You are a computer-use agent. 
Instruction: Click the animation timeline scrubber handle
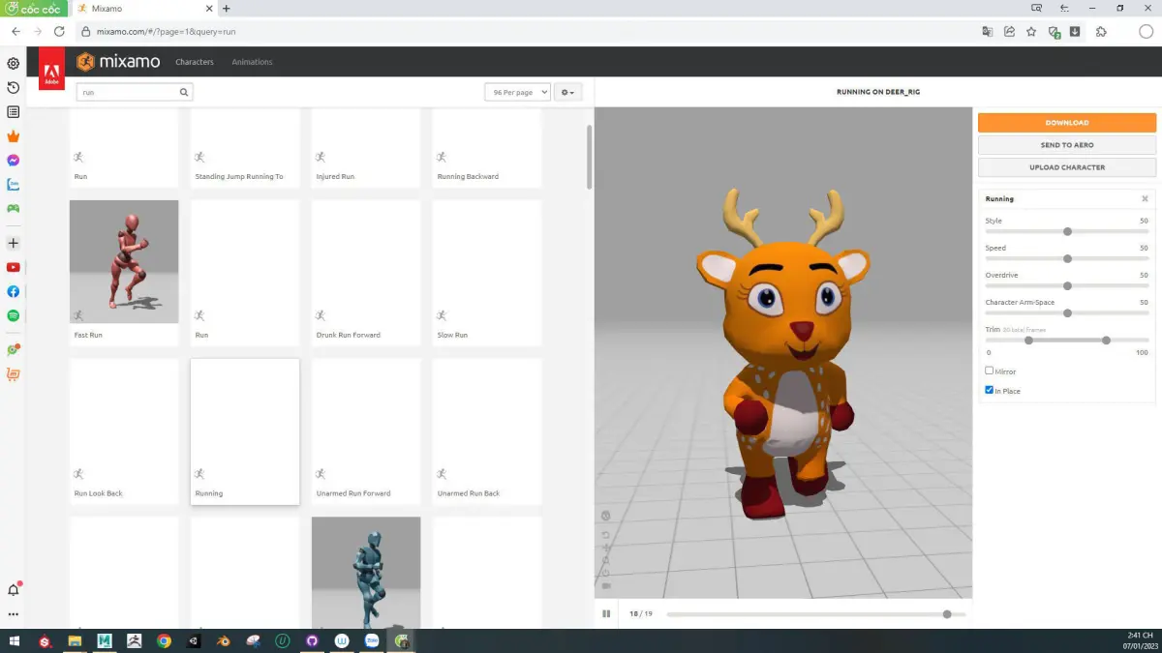(x=947, y=614)
